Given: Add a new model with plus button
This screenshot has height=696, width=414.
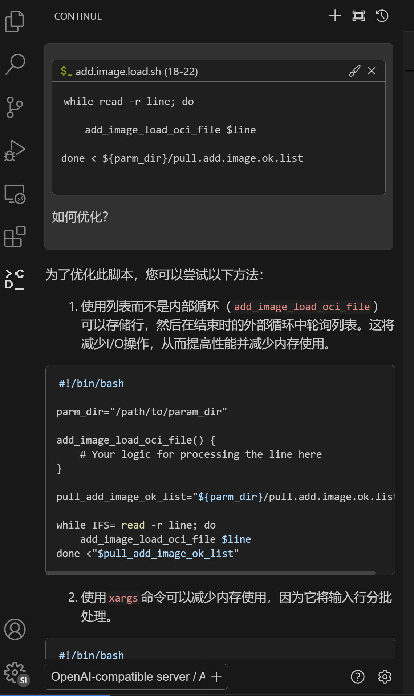Looking at the screenshot, I should [216, 677].
